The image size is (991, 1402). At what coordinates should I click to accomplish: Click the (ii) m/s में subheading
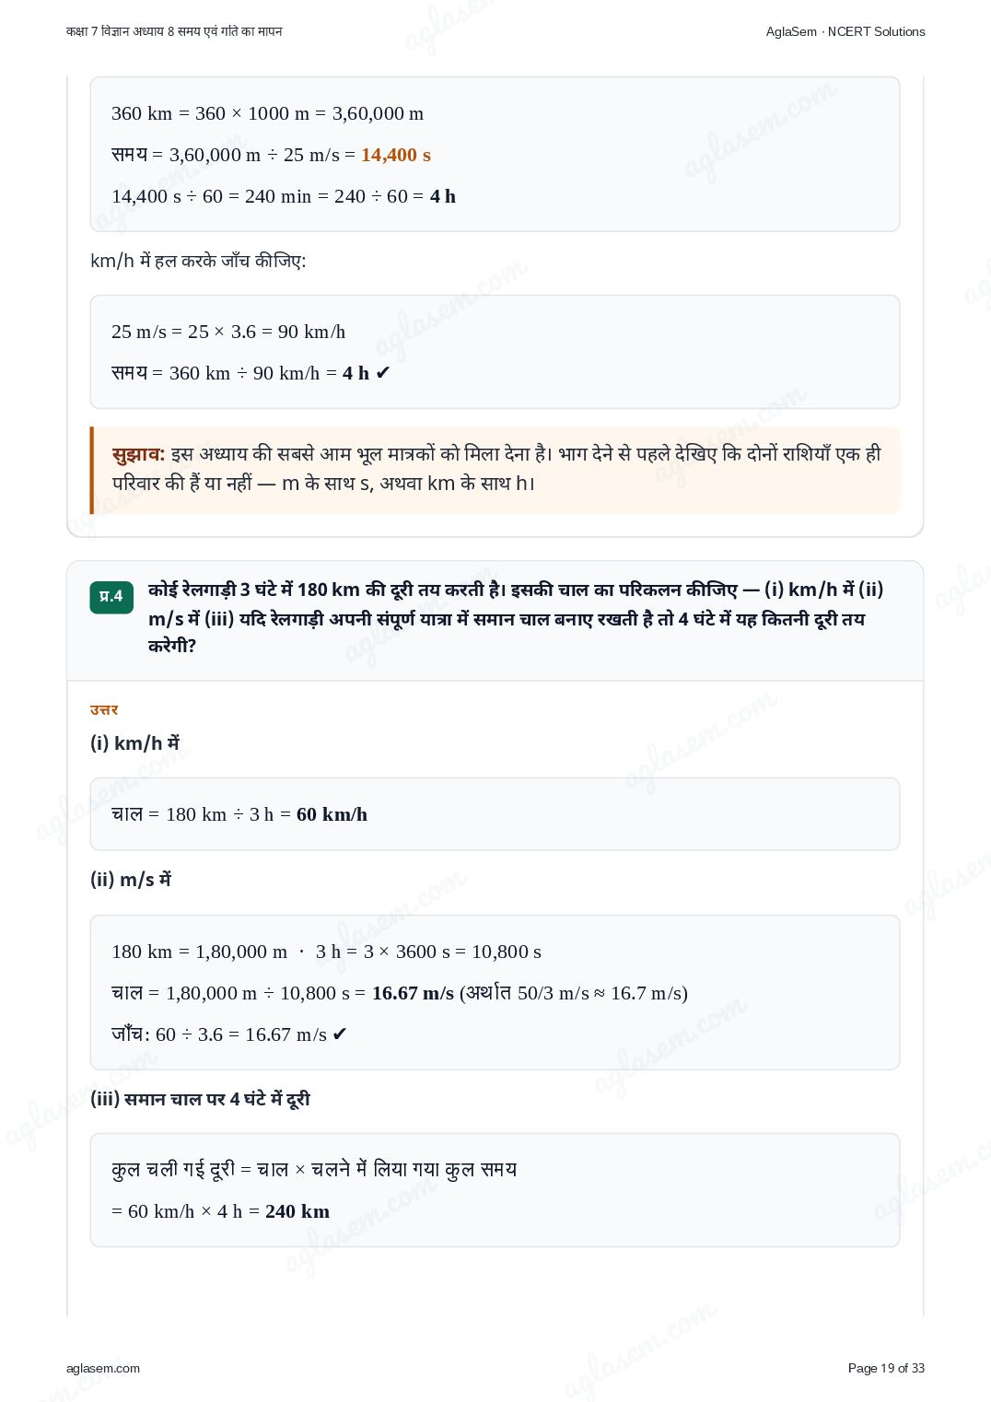pos(131,880)
